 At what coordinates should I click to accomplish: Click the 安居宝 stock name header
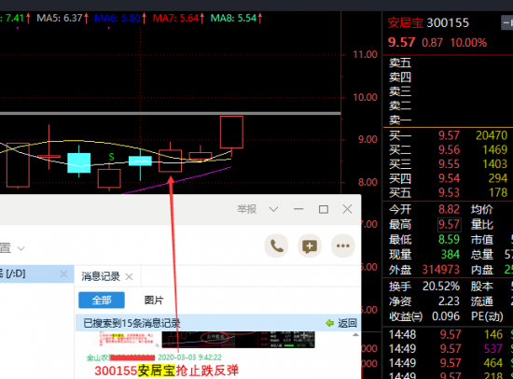click(406, 23)
